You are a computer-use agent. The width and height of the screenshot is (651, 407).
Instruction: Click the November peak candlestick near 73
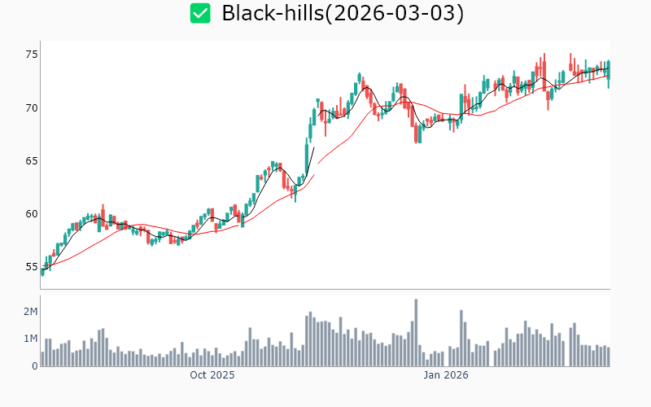[x=359, y=79]
